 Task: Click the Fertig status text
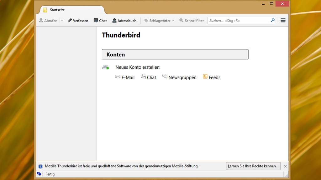[x=50, y=174]
